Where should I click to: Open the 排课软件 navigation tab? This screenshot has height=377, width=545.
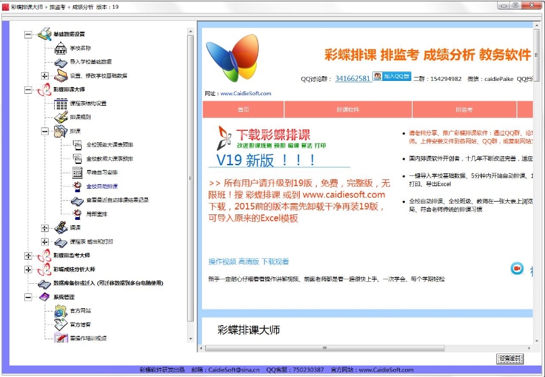tap(348, 110)
